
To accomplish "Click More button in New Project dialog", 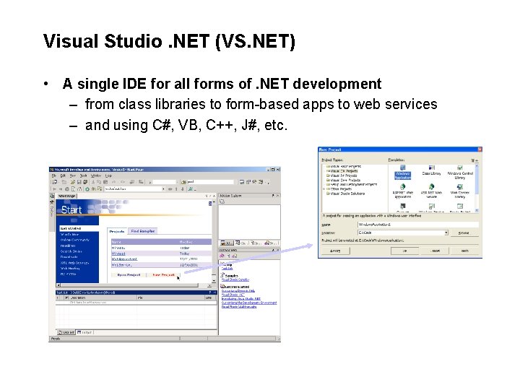I will (x=336, y=251).
